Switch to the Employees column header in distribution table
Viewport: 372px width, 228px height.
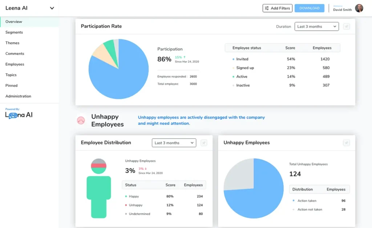193,185
